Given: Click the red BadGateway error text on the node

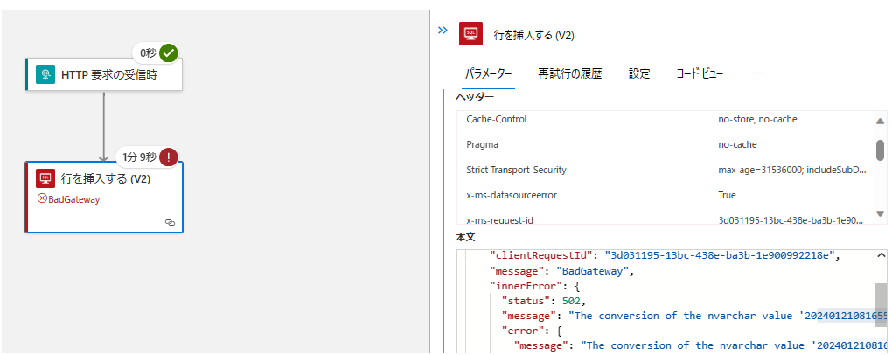Looking at the screenshot, I should coord(74,199).
